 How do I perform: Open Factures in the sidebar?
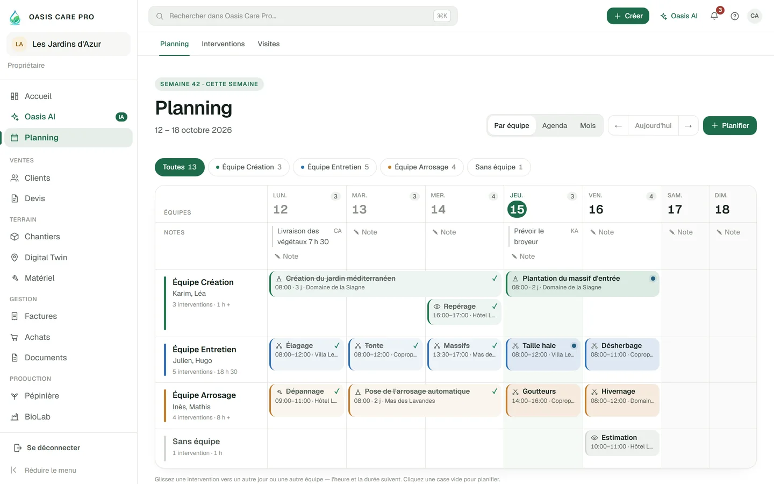(x=68, y=316)
